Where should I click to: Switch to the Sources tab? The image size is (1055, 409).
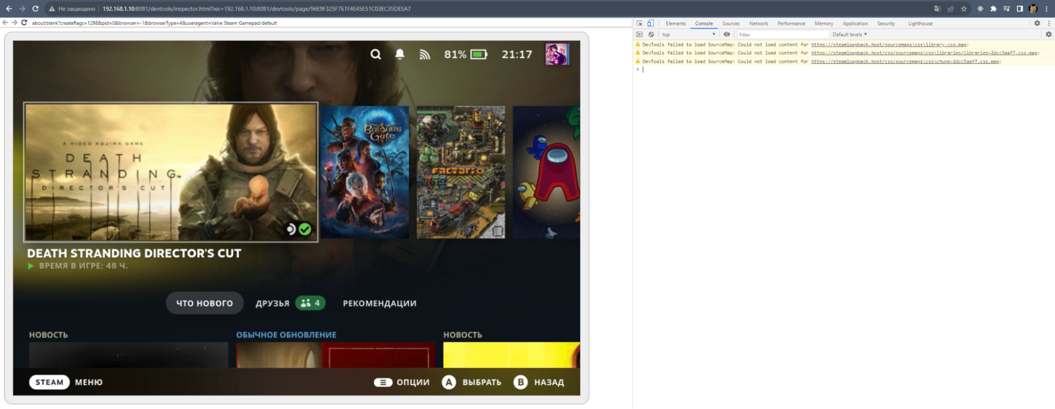click(731, 23)
